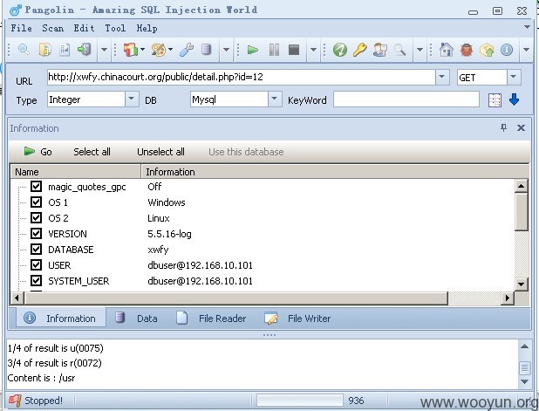The image size is (539, 411).
Task: Click Unselect all
Action: pos(160,152)
